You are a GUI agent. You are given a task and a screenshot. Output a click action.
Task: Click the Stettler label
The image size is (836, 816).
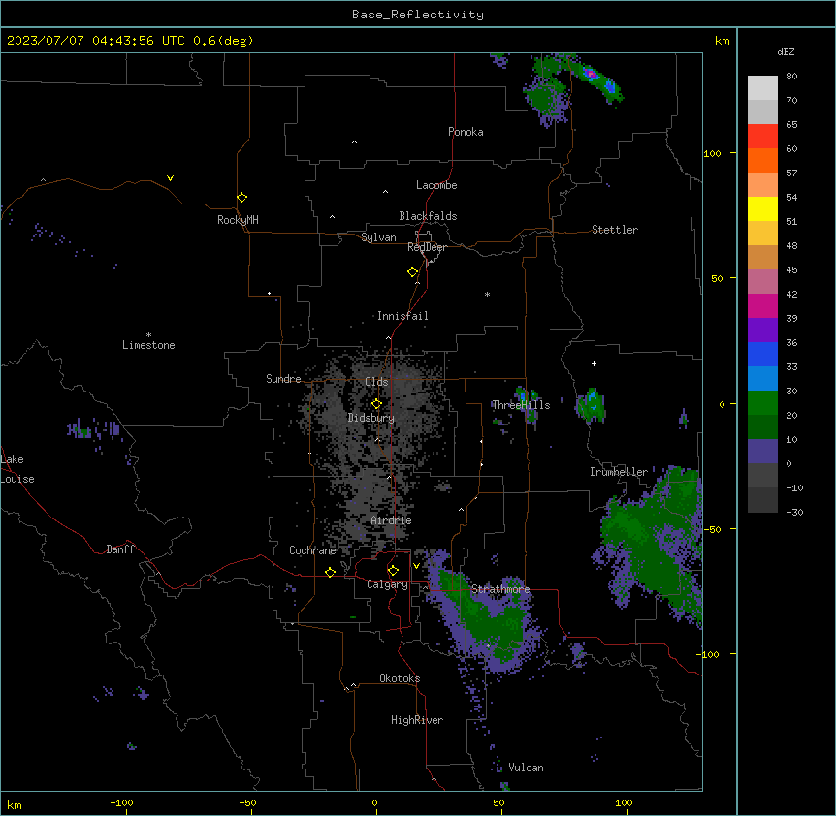click(x=614, y=230)
